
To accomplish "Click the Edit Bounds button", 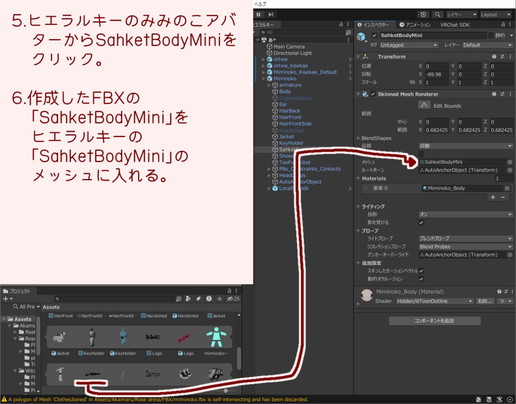I will (x=424, y=105).
